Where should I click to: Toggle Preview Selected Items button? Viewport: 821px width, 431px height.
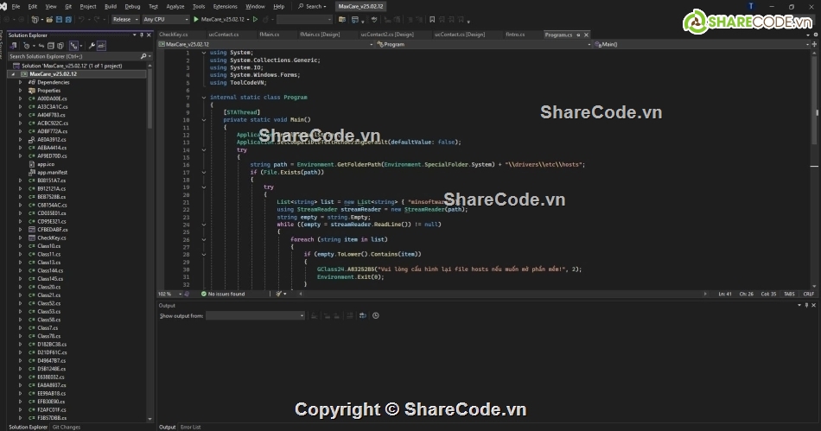click(101, 46)
